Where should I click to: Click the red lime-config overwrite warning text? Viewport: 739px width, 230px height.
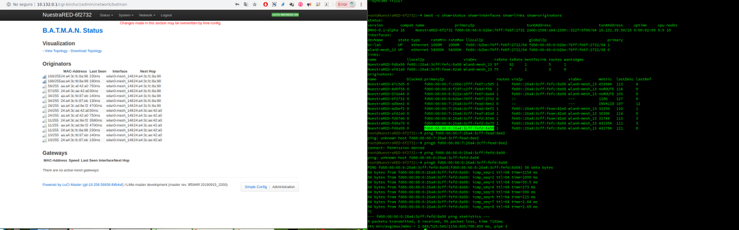tap(171, 23)
